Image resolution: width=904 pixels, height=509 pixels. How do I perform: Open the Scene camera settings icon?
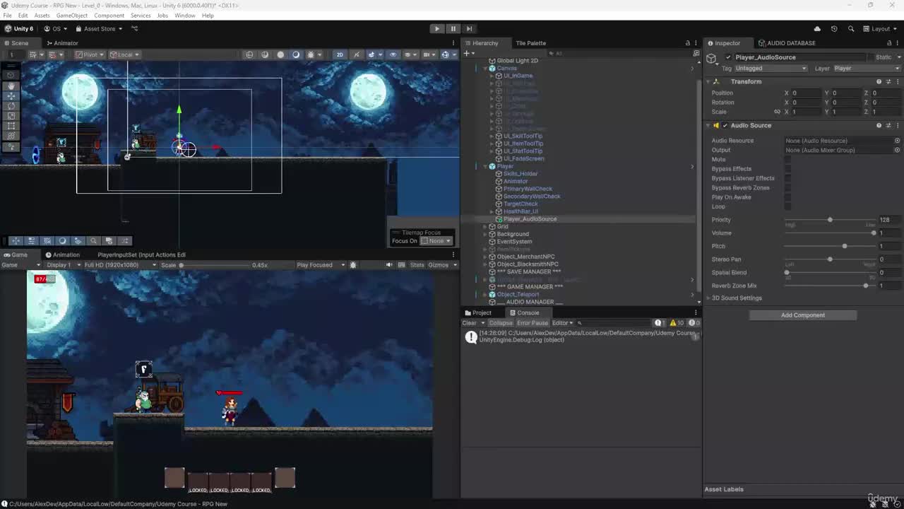coord(425,54)
